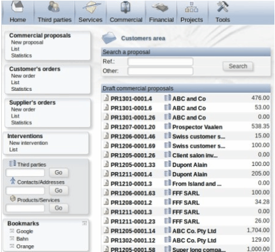Click New order under Customer's orders
The image size is (275, 252).
tap(23, 76)
